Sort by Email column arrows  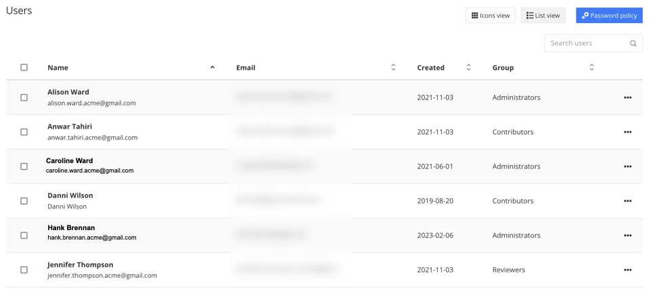393,68
